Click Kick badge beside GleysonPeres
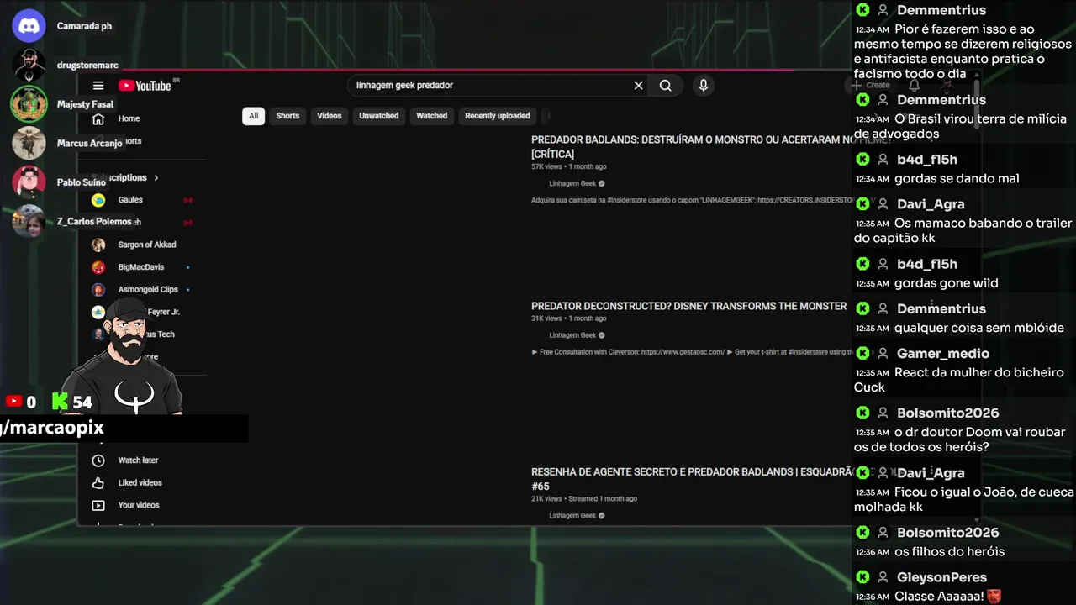 pyautogui.click(x=862, y=577)
